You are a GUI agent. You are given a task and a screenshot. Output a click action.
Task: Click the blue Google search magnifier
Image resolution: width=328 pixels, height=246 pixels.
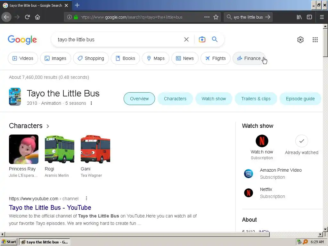pos(215,39)
